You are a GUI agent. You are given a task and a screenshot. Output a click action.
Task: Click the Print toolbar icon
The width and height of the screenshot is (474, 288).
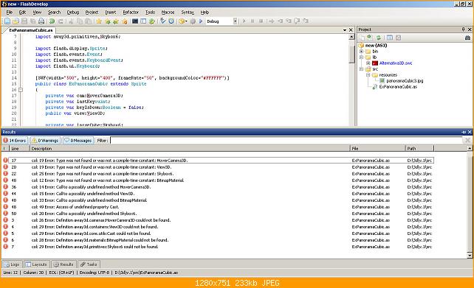pyautogui.click(x=41, y=21)
